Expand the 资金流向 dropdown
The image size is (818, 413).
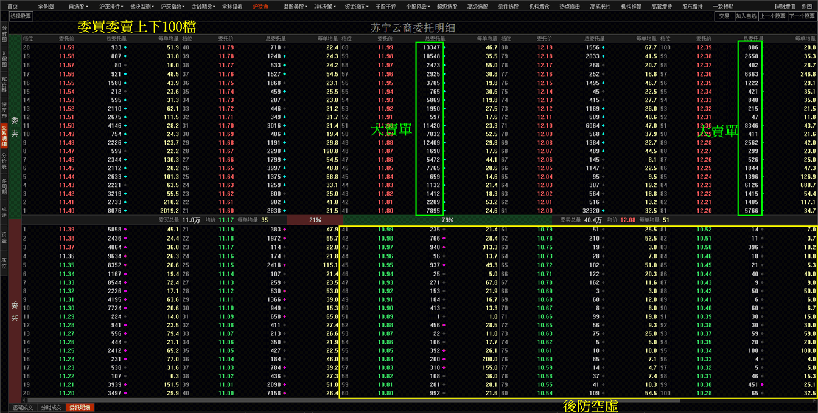click(355, 6)
